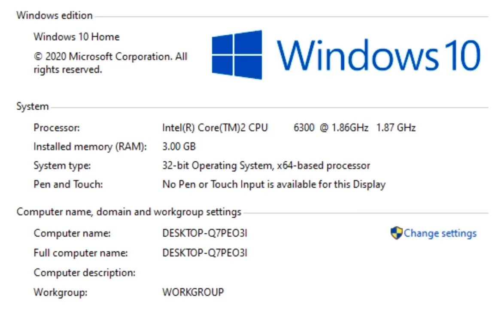Open the Change settings link
492x313 pixels.
click(x=440, y=233)
